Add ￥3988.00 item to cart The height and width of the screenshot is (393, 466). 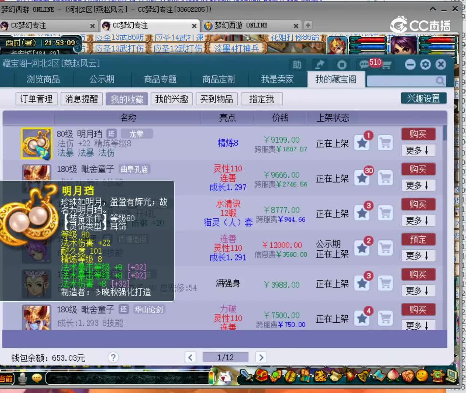385,283
